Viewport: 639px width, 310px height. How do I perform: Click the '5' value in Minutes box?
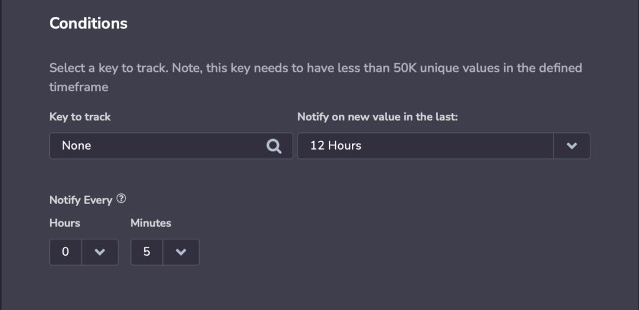pyautogui.click(x=147, y=252)
